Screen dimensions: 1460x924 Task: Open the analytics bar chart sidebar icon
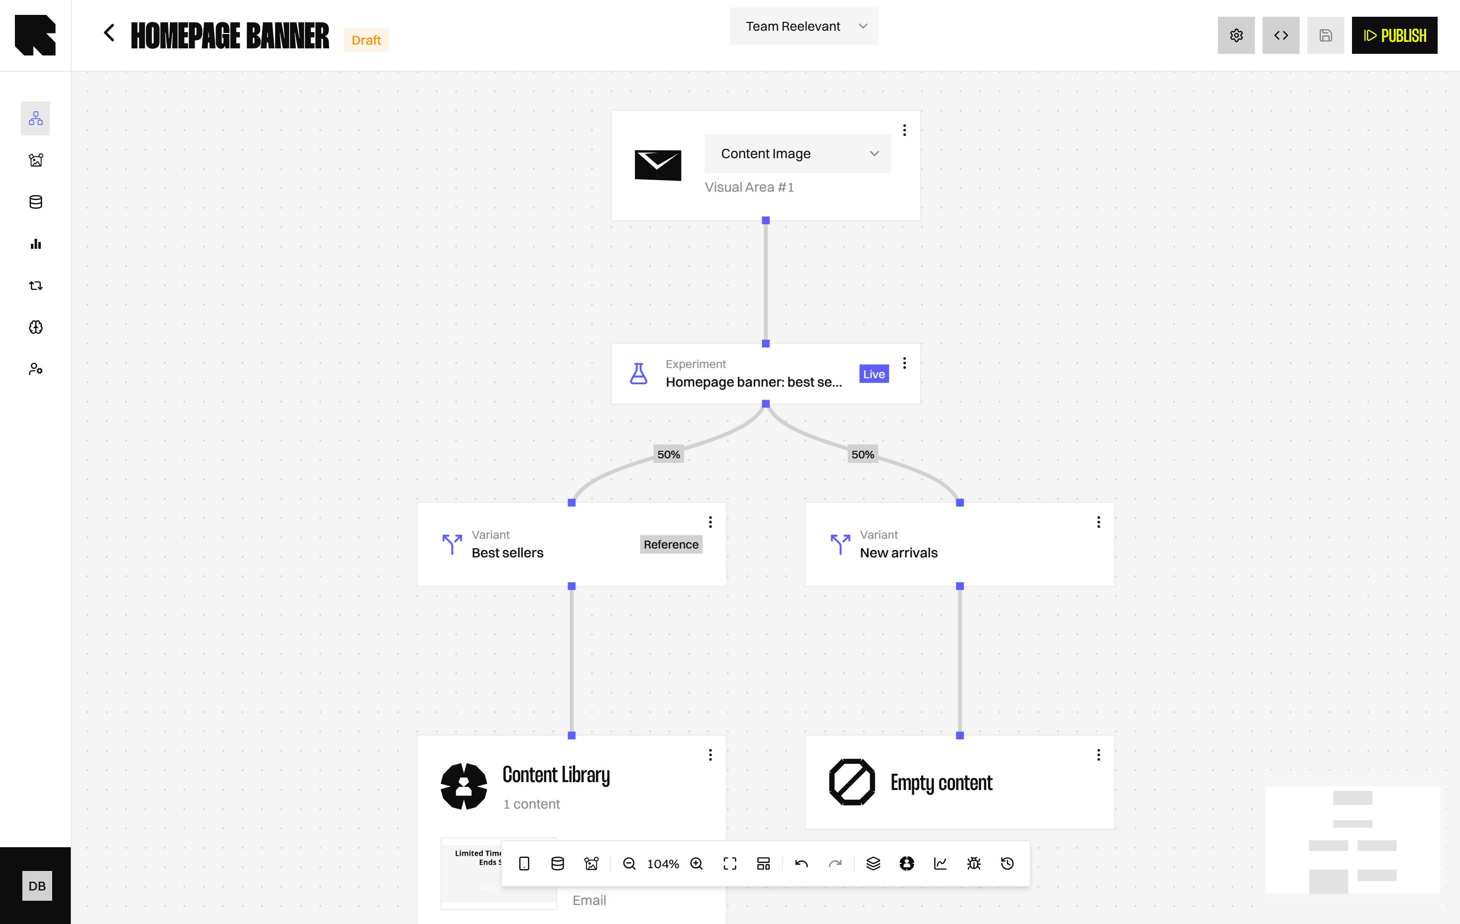pos(36,244)
